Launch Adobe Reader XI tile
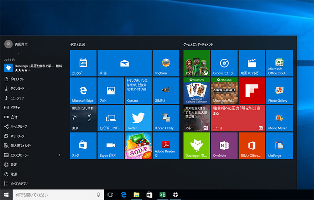The height and width of the screenshot is (200, 314). (x=166, y=145)
